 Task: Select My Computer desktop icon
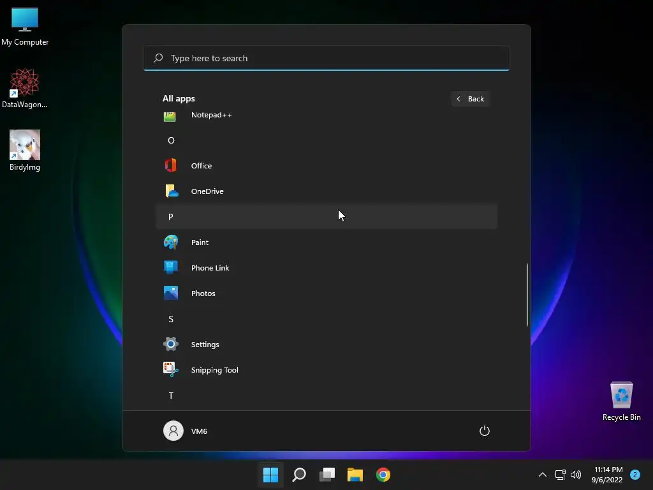25,26
